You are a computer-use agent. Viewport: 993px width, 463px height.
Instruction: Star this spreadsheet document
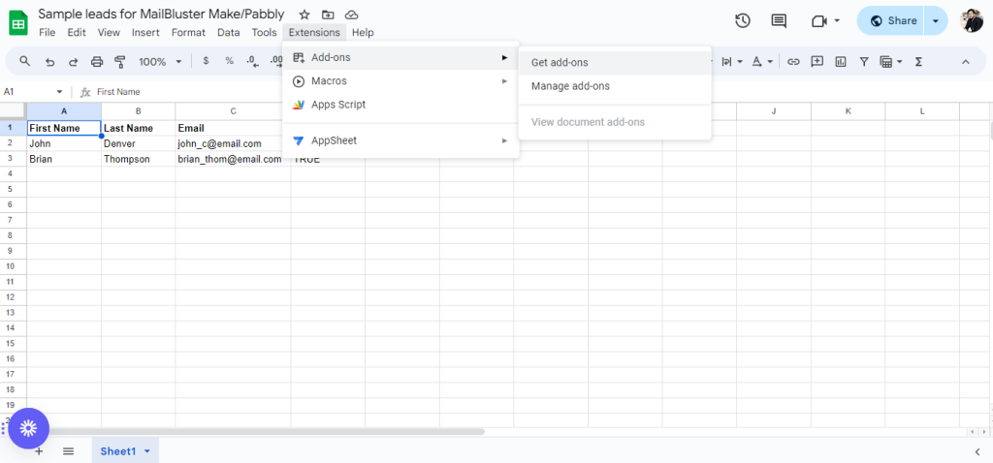304,15
